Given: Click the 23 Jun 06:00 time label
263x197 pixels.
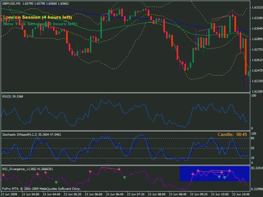Looking at the screenshot, I should pyautogui.click(x=93, y=194).
